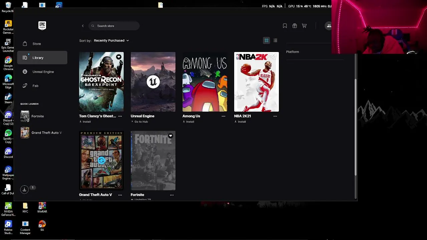Quick launch Grand Theft Auto V
This screenshot has height=240, width=427.
(x=42, y=133)
